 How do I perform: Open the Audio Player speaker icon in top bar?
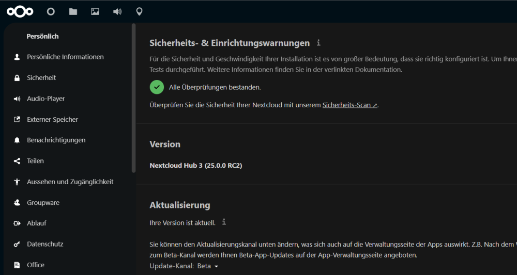click(x=117, y=12)
